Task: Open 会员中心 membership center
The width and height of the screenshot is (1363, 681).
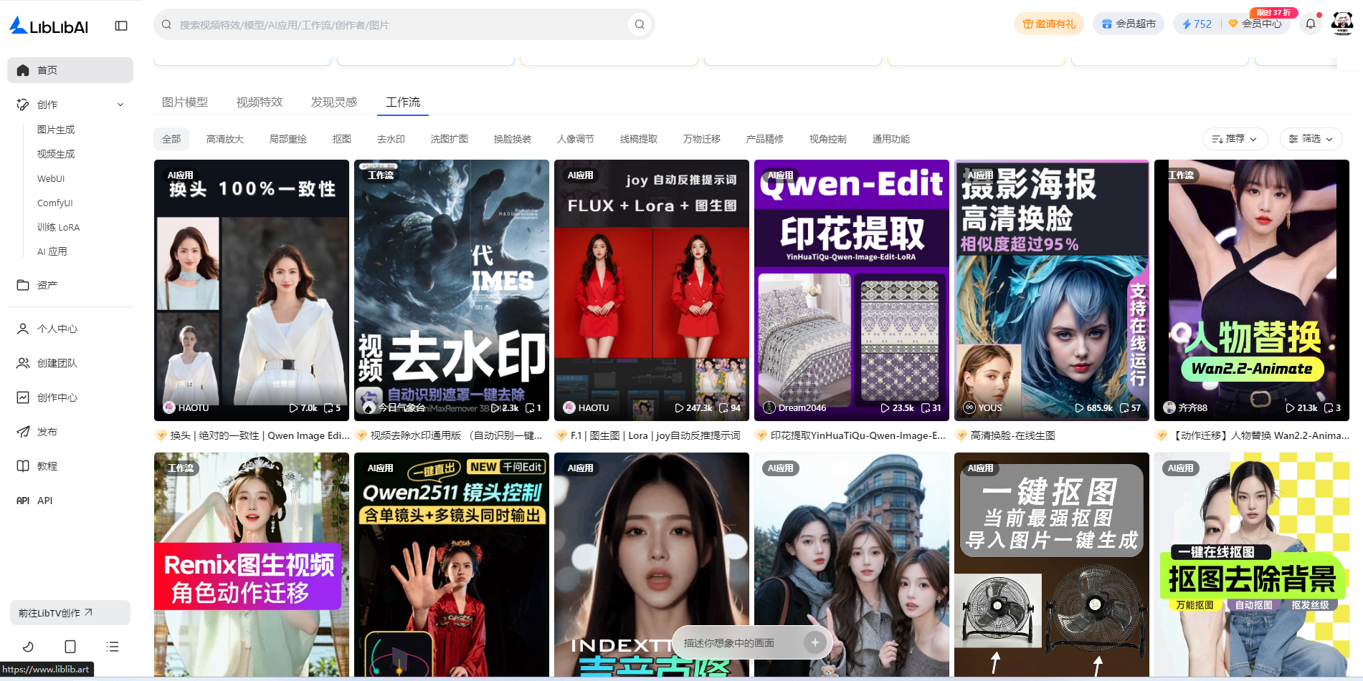Action: click(1255, 24)
